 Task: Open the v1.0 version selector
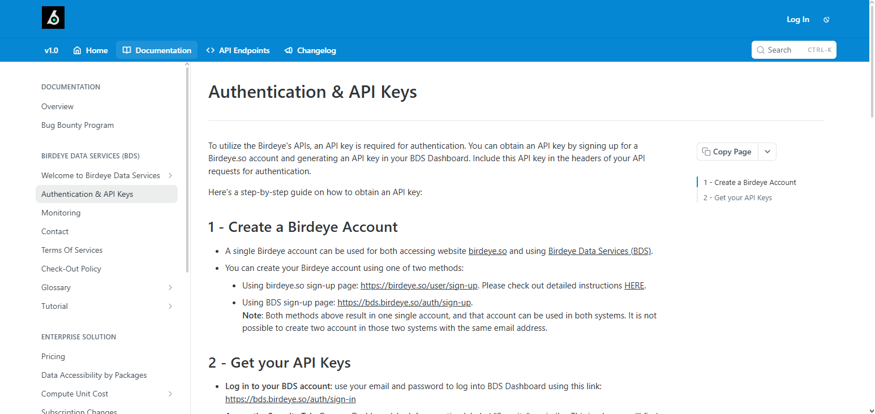coord(52,50)
